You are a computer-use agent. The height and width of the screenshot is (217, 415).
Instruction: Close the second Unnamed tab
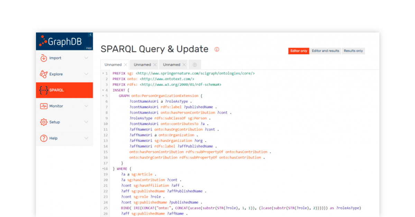(155, 65)
